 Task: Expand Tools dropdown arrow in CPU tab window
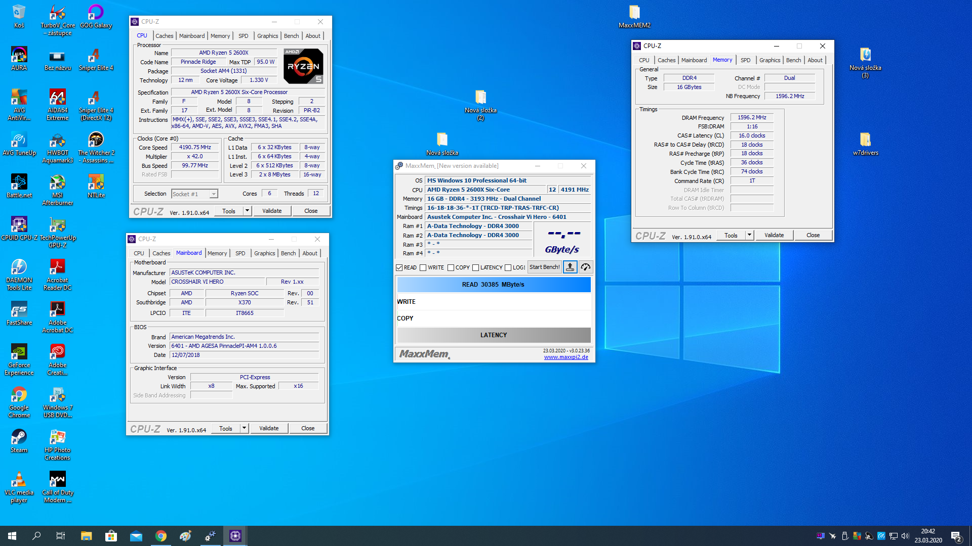click(x=247, y=211)
